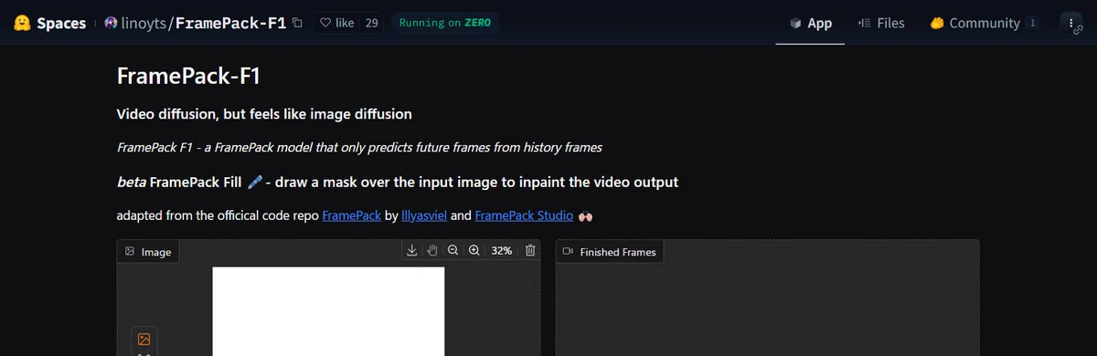The image size is (1097, 356).
Task: Switch to the Files tab
Action: (x=881, y=23)
